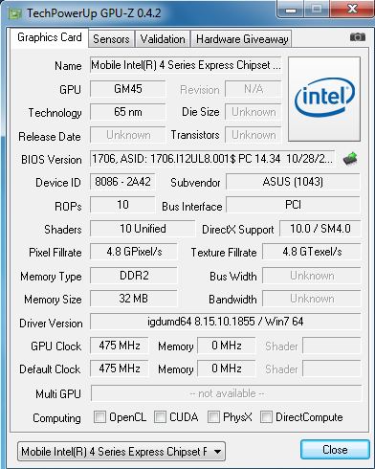
Task: Toggle the CUDA checkbox
Action: click(x=160, y=417)
